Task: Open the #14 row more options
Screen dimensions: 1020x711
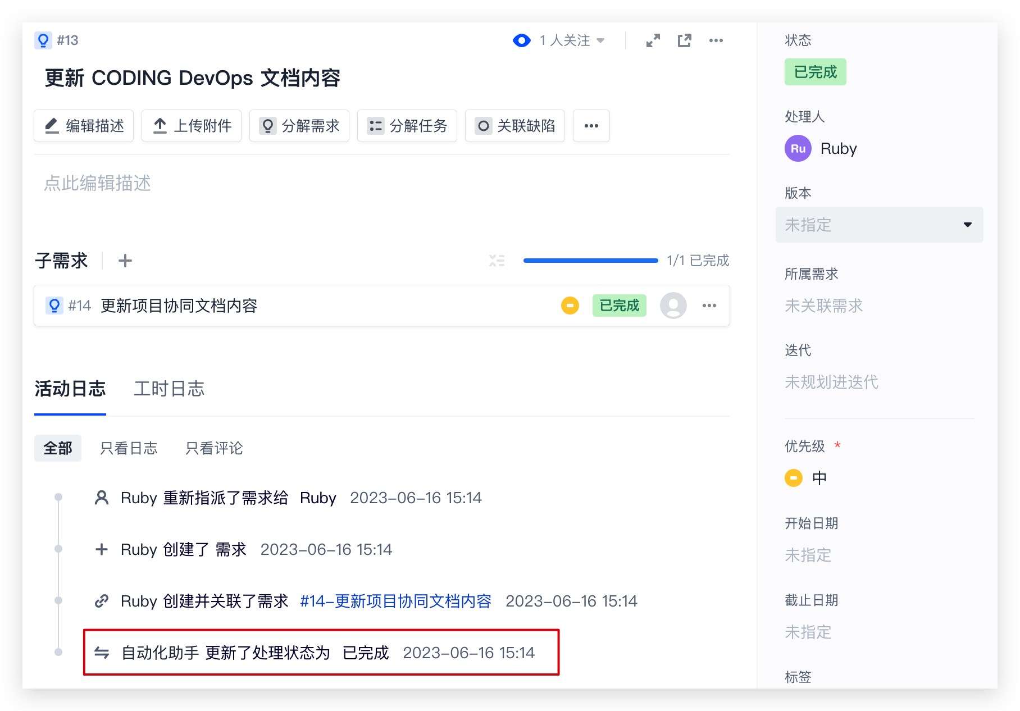Action: coord(709,306)
